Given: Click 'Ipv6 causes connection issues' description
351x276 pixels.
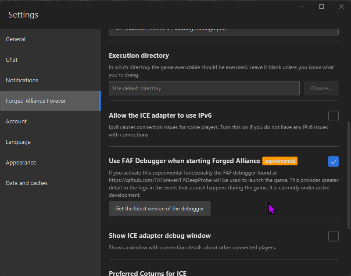Looking at the screenshot, I should point(218,131).
